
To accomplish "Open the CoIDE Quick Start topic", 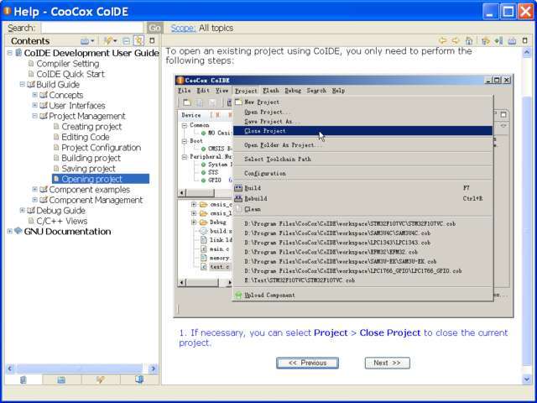I will point(70,74).
